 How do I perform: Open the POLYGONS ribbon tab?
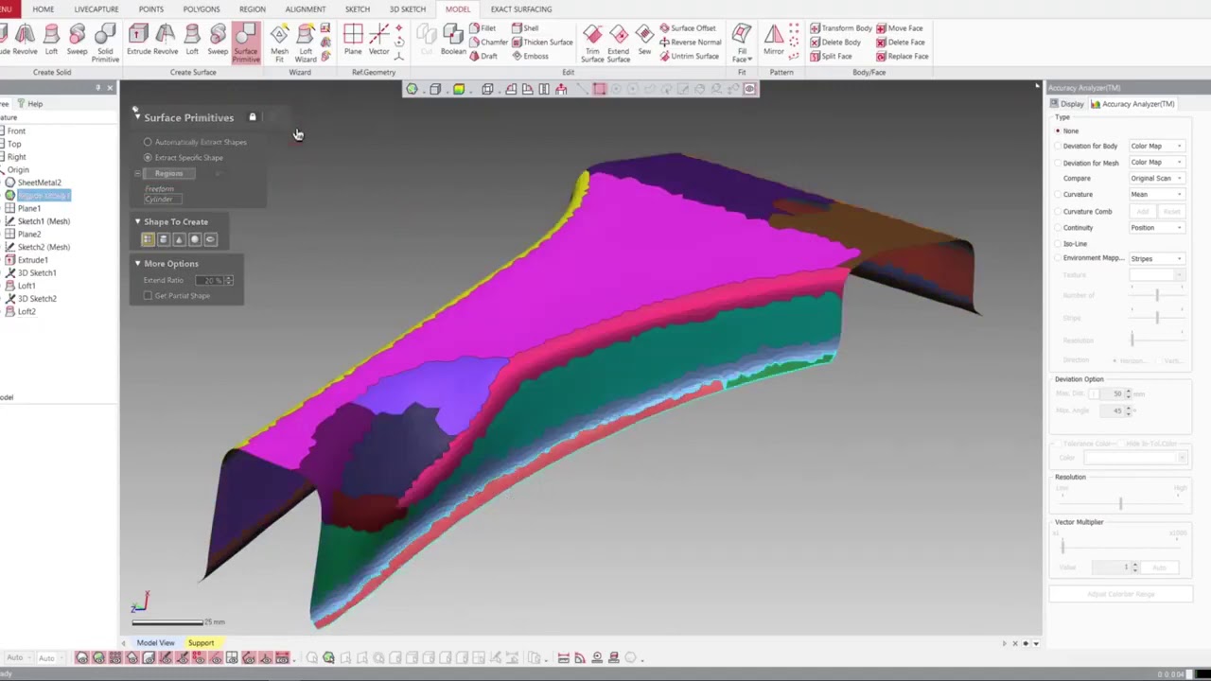click(x=202, y=9)
